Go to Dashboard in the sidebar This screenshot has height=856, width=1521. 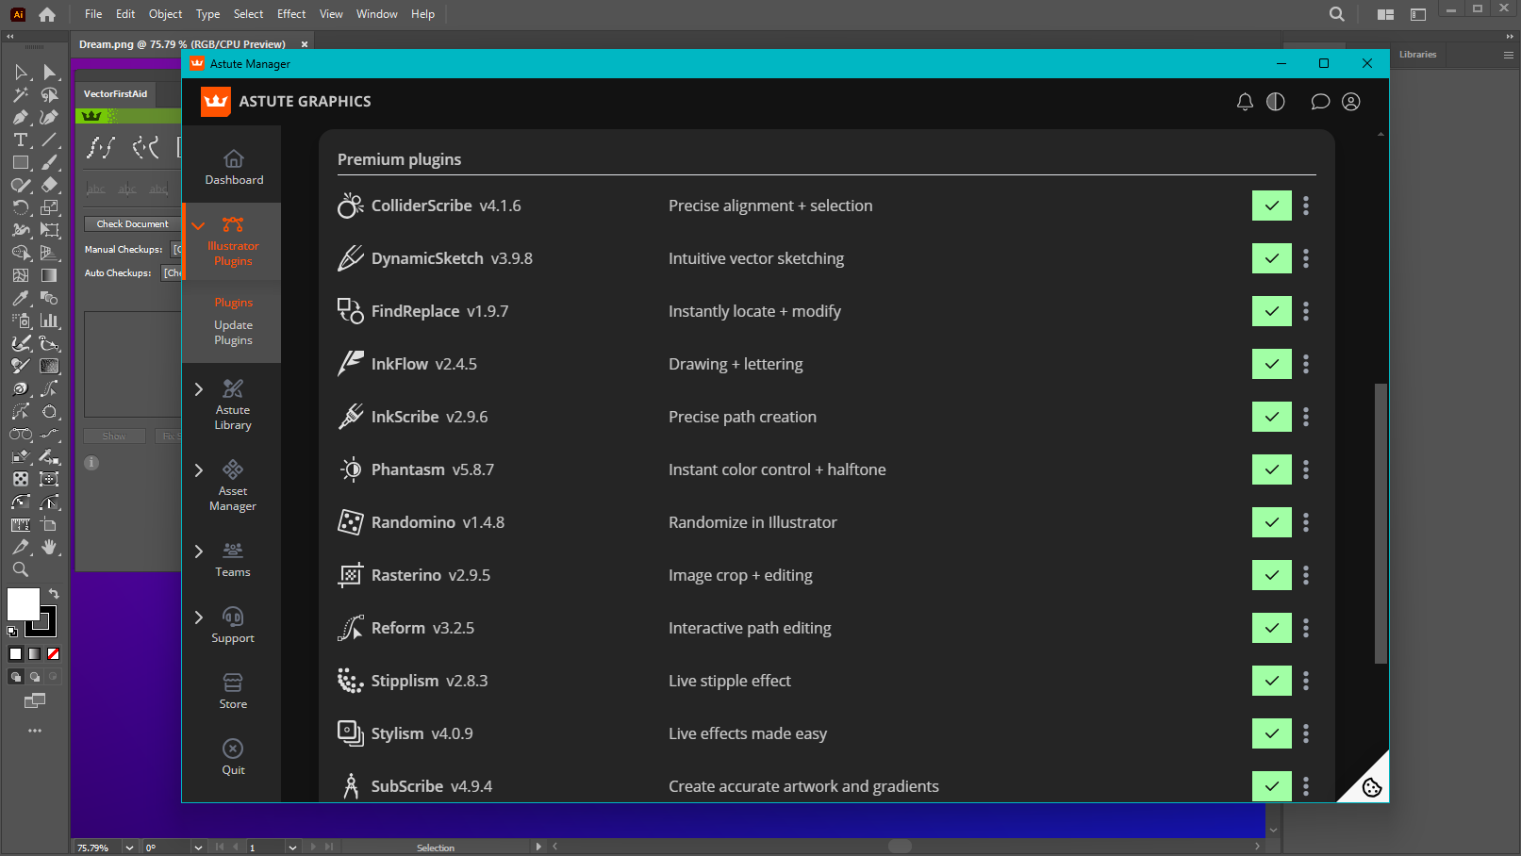[234, 167]
